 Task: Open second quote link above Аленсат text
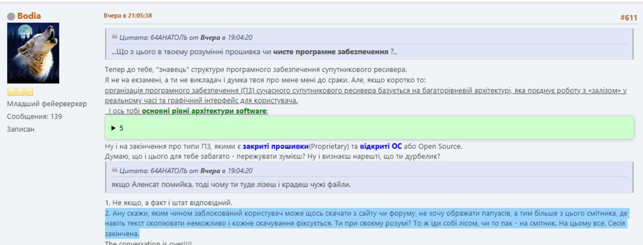click(x=186, y=170)
